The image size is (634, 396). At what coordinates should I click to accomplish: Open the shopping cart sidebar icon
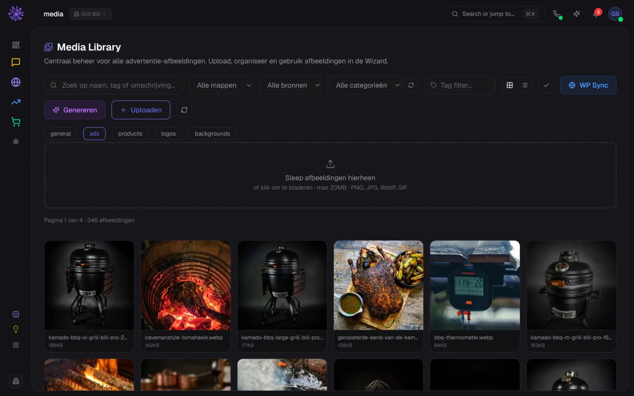click(x=16, y=122)
